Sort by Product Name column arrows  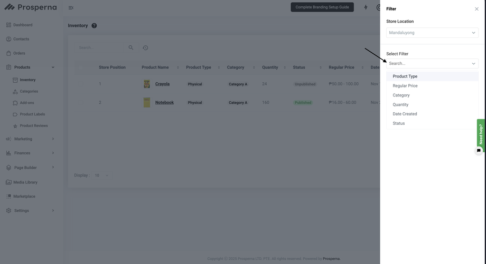click(x=178, y=67)
